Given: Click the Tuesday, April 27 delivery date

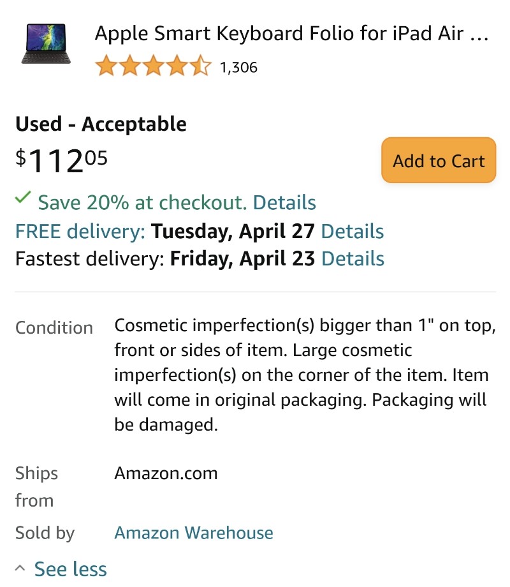Looking at the screenshot, I should pyautogui.click(x=233, y=231).
